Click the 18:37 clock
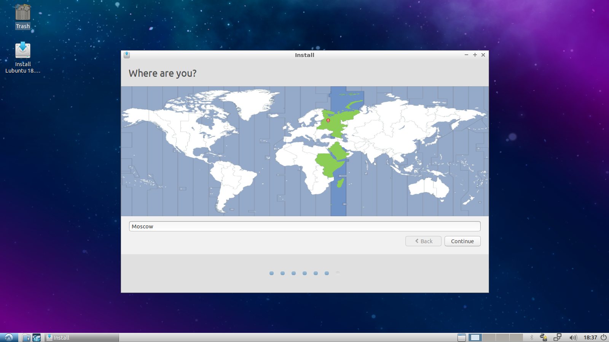 coord(590,337)
